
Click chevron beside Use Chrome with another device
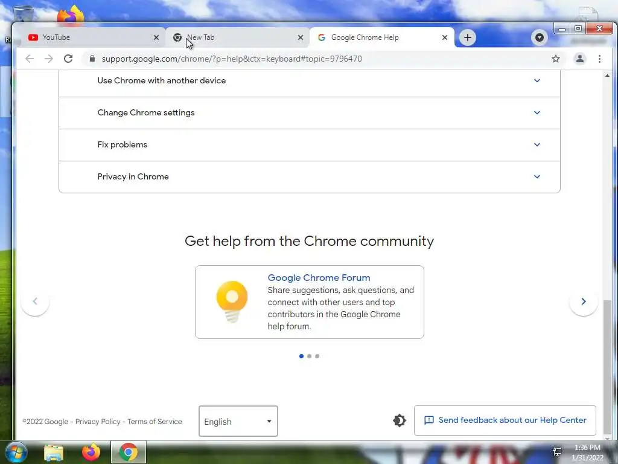pos(537,80)
